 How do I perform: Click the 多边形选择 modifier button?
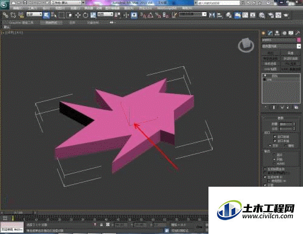coord(290,58)
